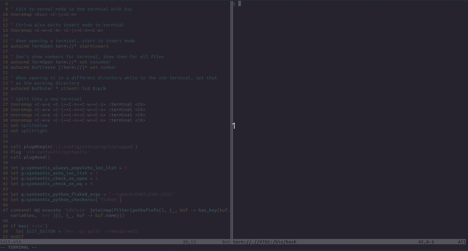The width and height of the screenshot is (468, 251).
Task: Click 'buf.name' in the wrapped line 47 continuation
Action: (106, 215)
